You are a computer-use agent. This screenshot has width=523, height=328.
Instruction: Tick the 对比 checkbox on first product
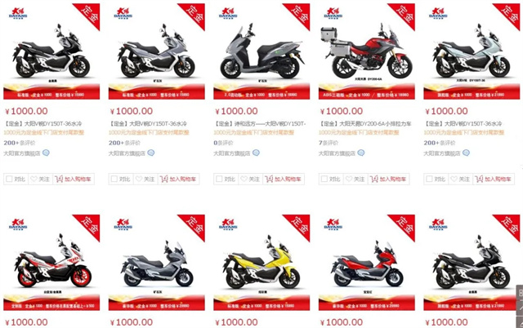pos(9,180)
